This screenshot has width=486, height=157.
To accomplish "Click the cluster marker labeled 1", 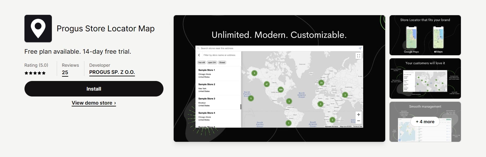I will [288, 123].
